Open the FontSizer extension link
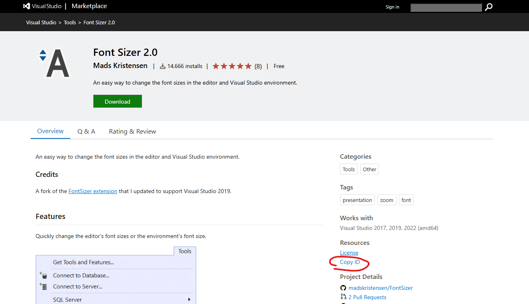Image resolution: width=529 pixels, height=304 pixels. point(93,191)
